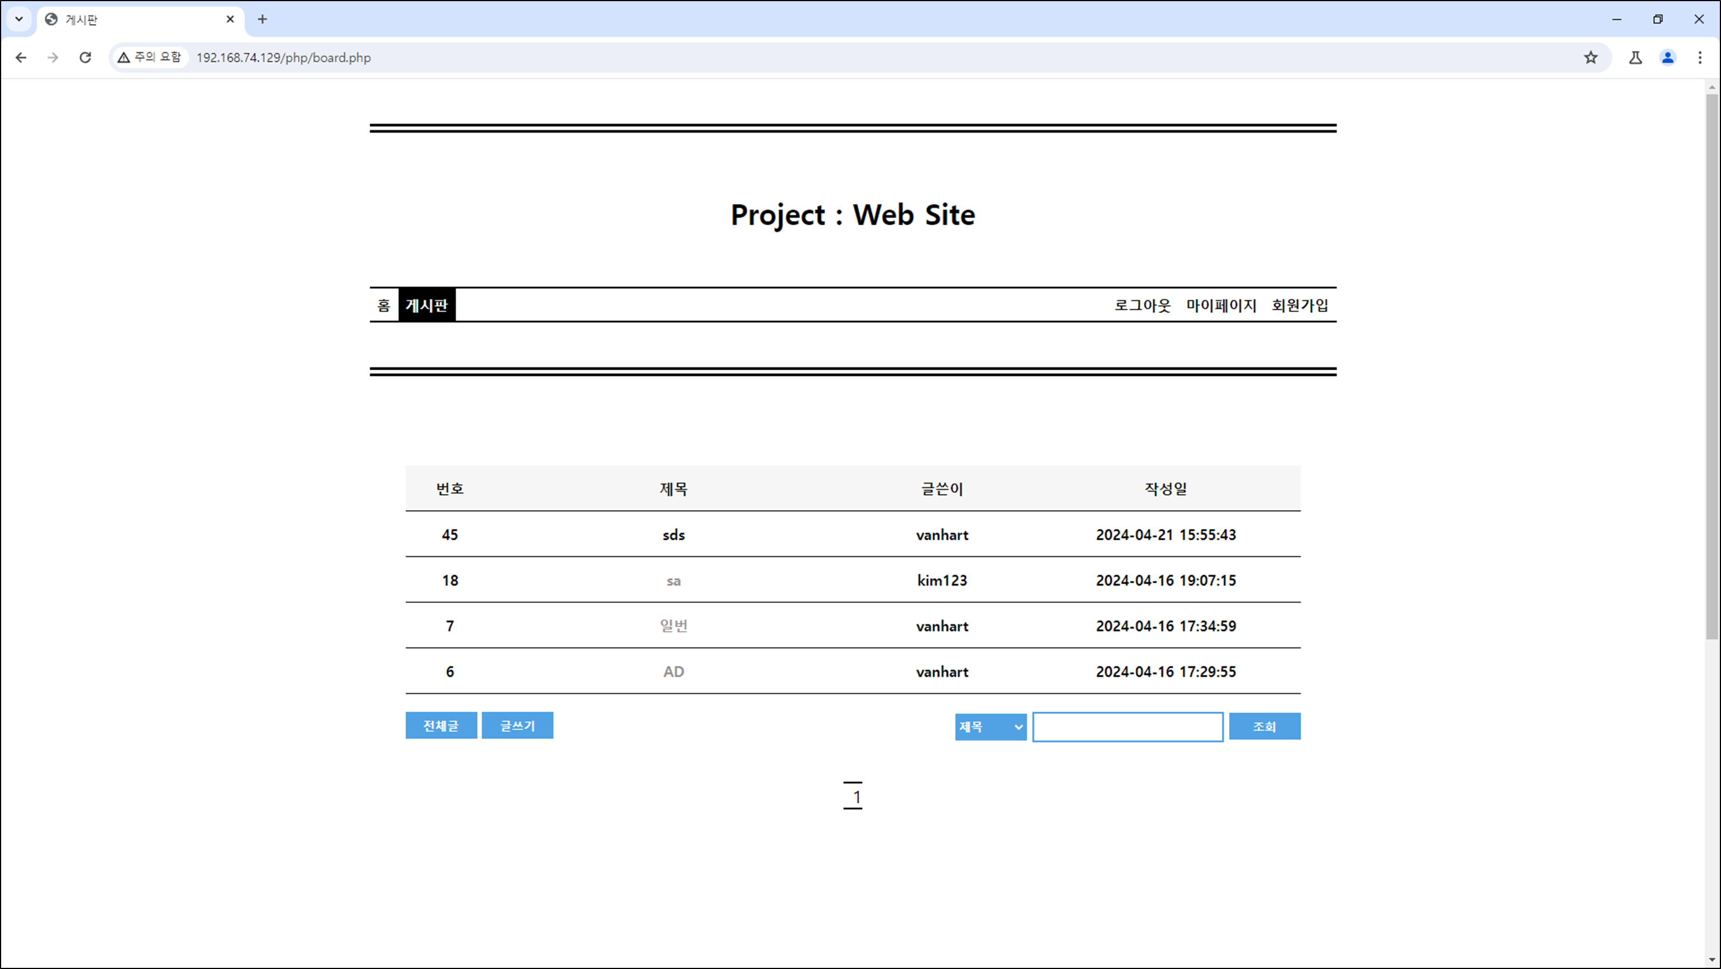Click date 2024-04-16 17:29:55

point(1166,672)
